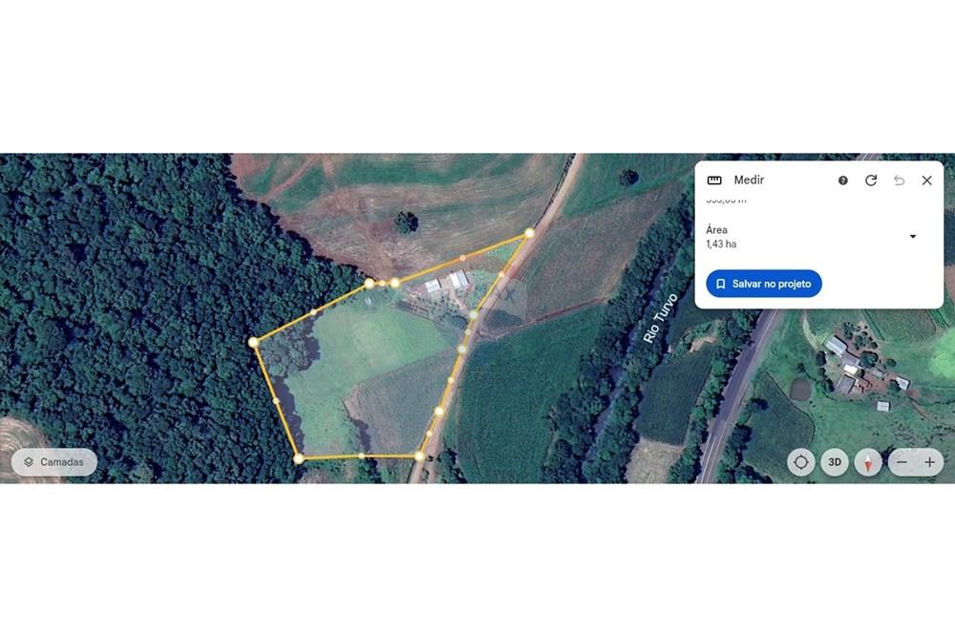Select the westernmost polygon vertex point
This screenshot has height=637, width=955.
(253, 342)
